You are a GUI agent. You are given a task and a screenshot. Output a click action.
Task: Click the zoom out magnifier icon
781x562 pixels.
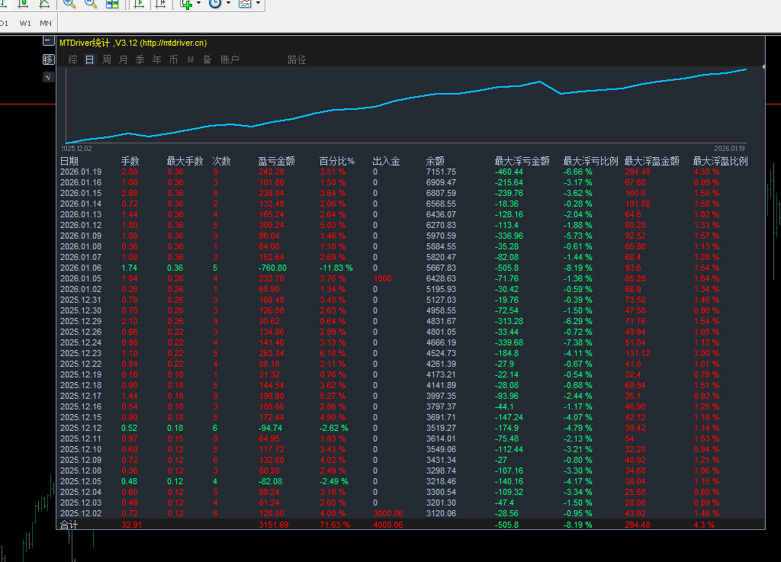(x=91, y=5)
